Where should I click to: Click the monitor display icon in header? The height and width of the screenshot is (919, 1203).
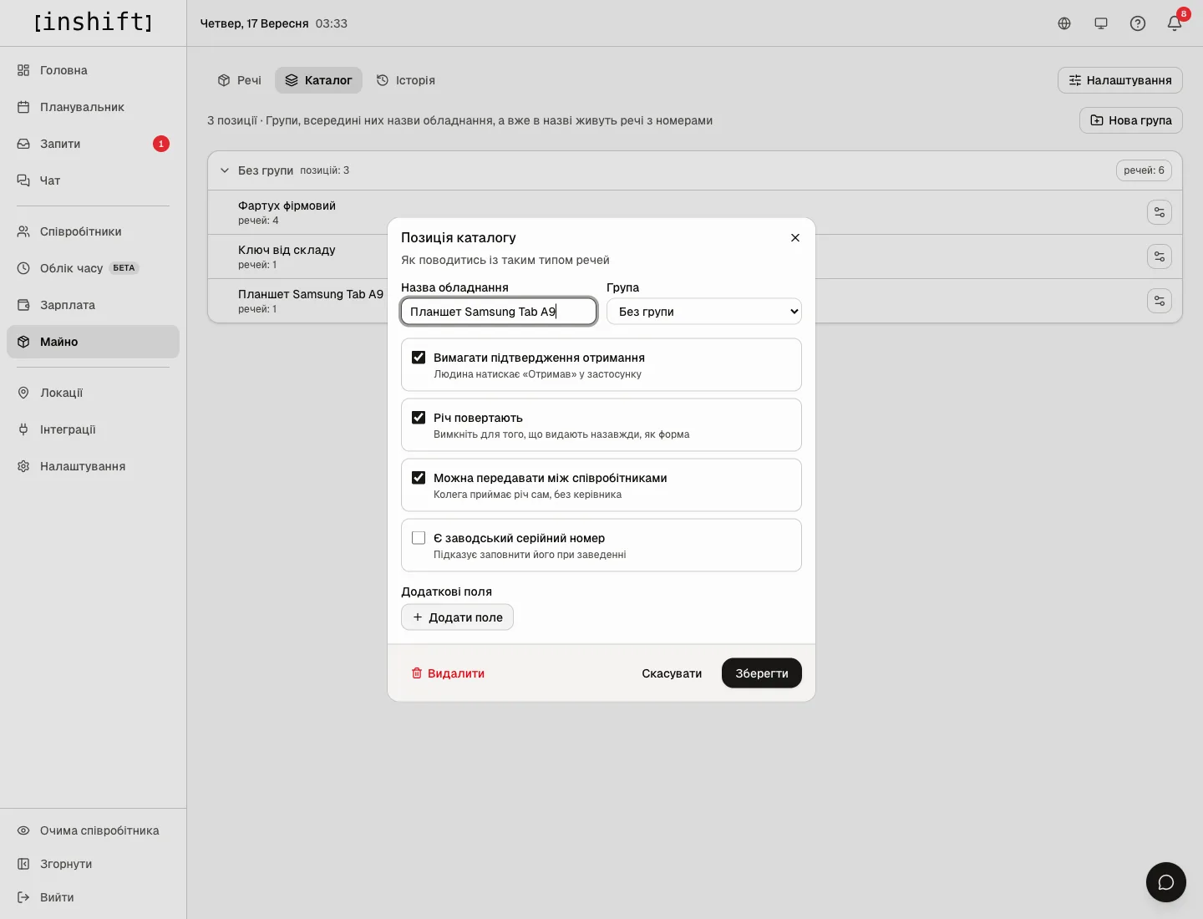(x=1101, y=23)
